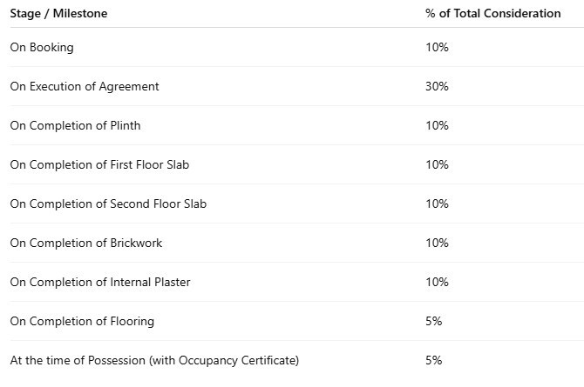The height and width of the screenshot is (387, 584).
Task: Click the 10% for Second Floor Slab
Action: [x=437, y=204]
